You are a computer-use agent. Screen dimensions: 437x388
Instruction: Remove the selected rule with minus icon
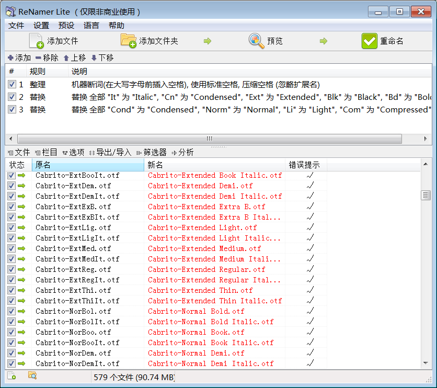pyautogui.click(x=38, y=58)
